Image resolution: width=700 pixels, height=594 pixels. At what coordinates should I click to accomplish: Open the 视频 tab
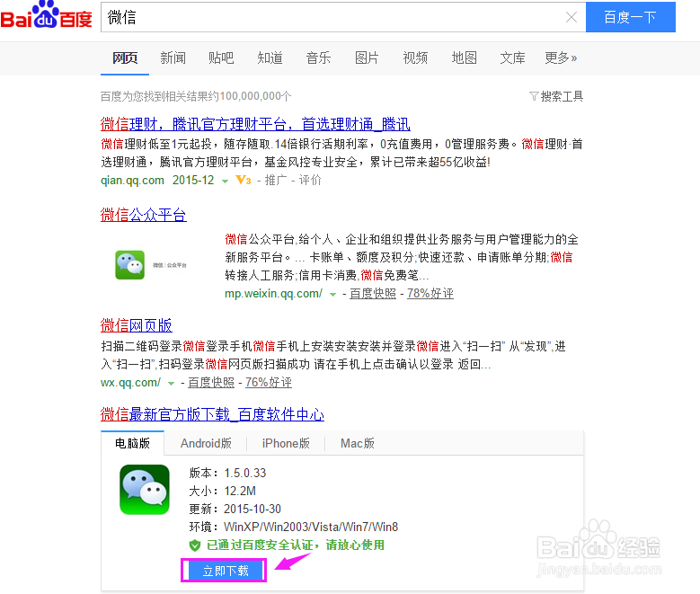click(415, 58)
